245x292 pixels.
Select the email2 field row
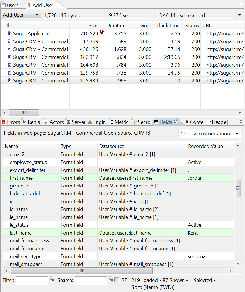tap(119, 154)
